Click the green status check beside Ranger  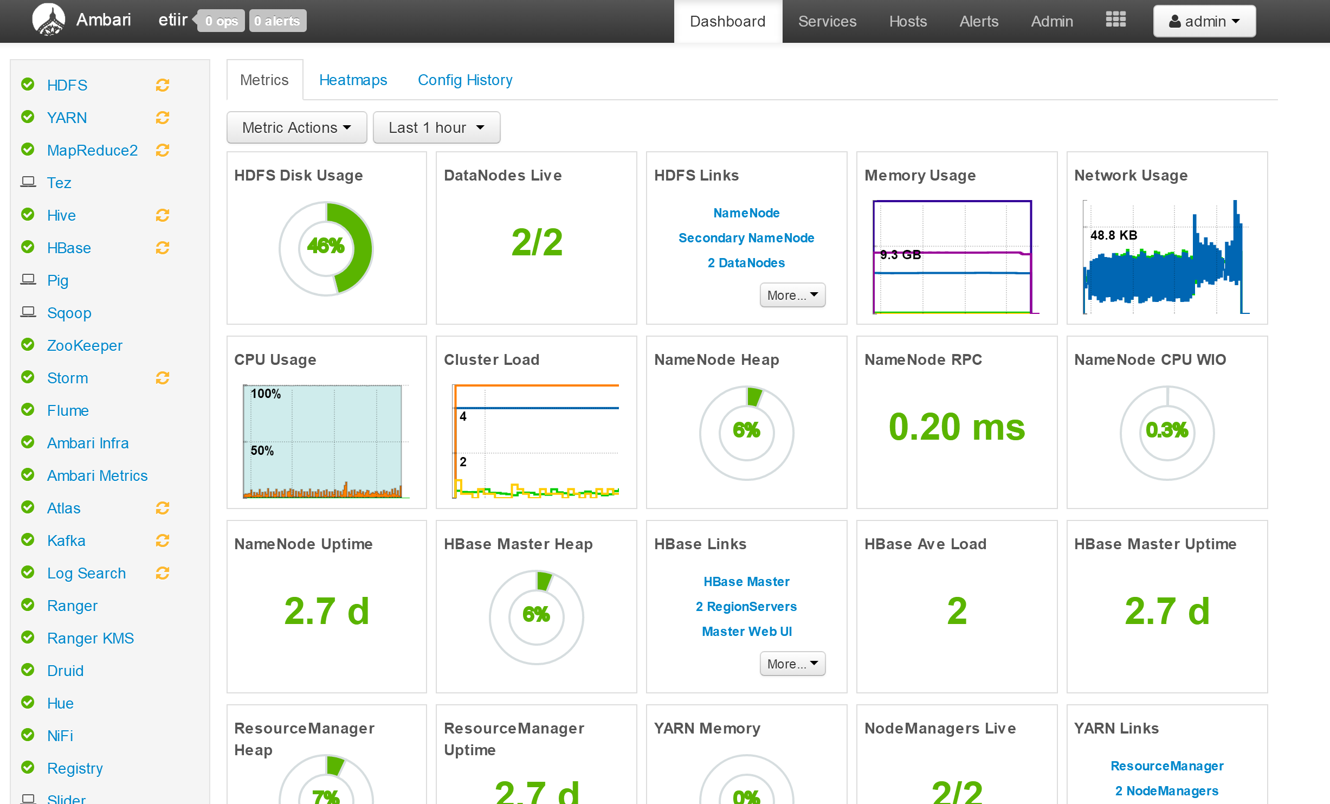tap(28, 604)
